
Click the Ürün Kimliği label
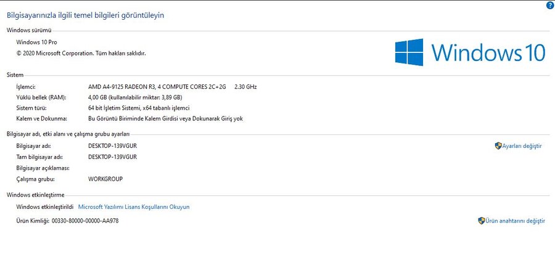[x=33, y=221]
